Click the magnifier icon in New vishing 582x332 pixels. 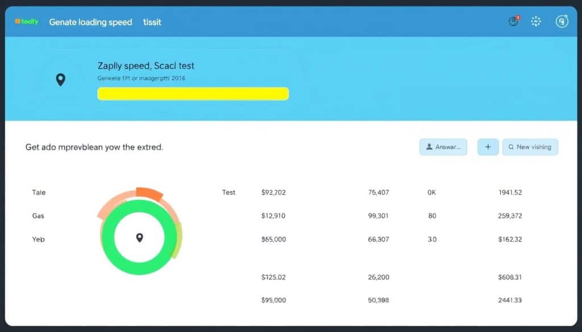point(511,147)
